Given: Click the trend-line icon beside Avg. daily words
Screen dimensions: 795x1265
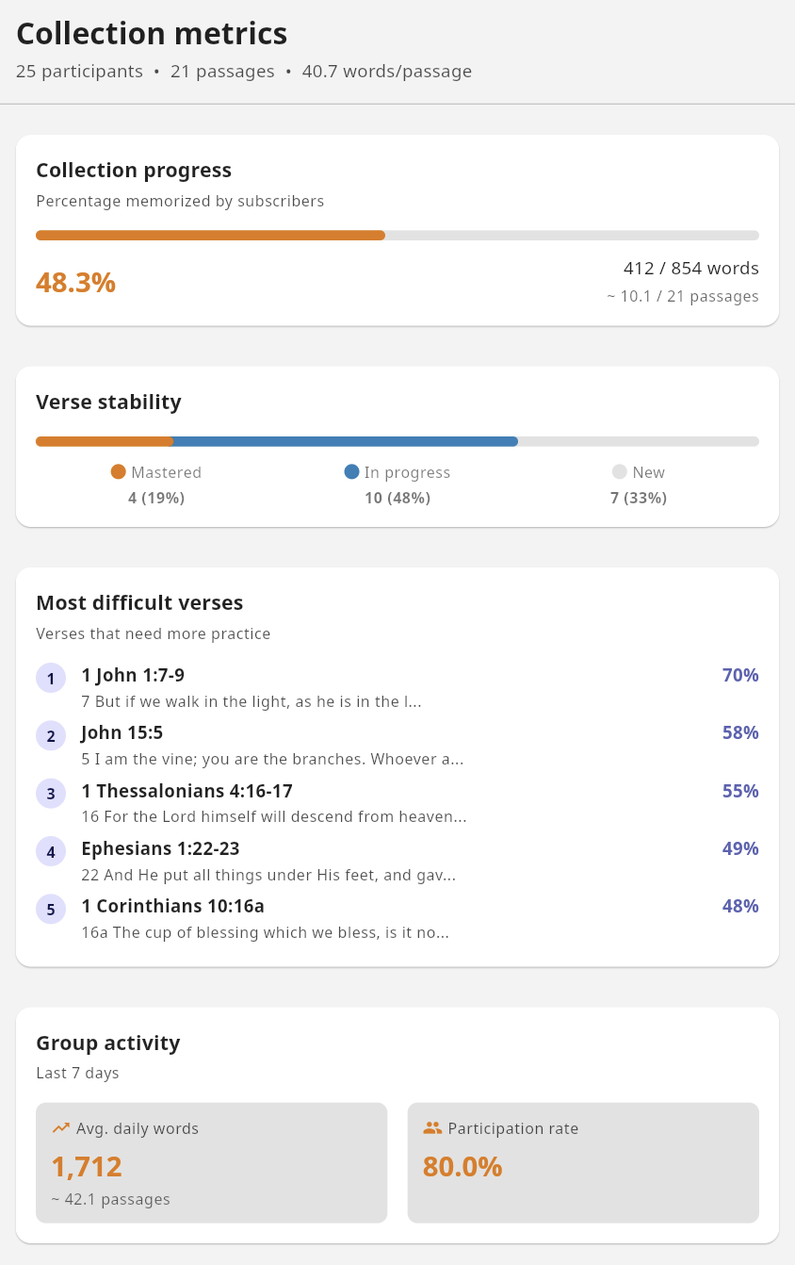Looking at the screenshot, I should pyautogui.click(x=61, y=1127).
